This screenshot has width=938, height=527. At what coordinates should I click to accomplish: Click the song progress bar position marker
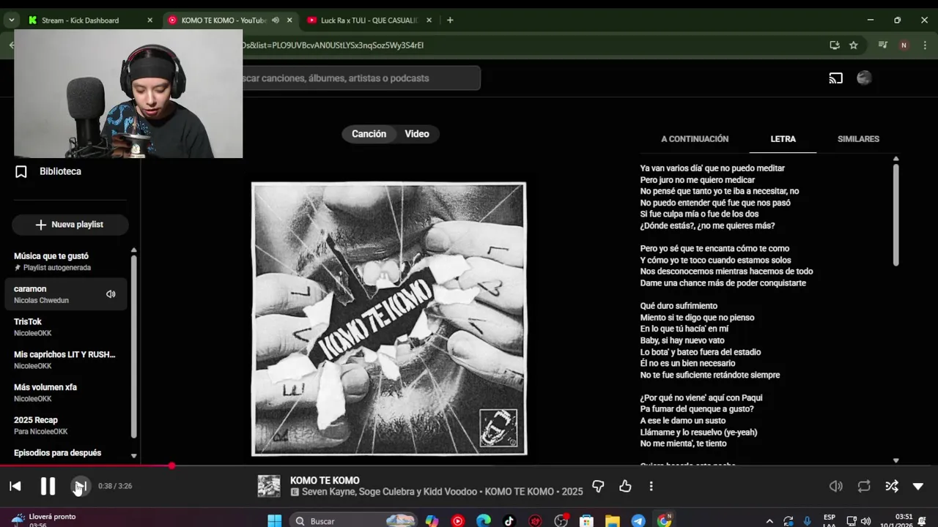click(171, 466)
